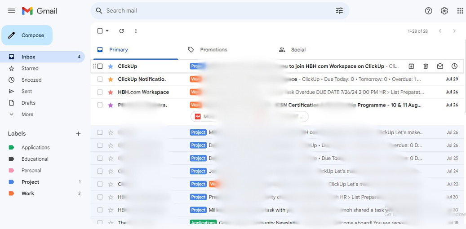Go to older page arrow
Image resolution: width=466 pixels, height=229 pixels.
click(454, 31)
